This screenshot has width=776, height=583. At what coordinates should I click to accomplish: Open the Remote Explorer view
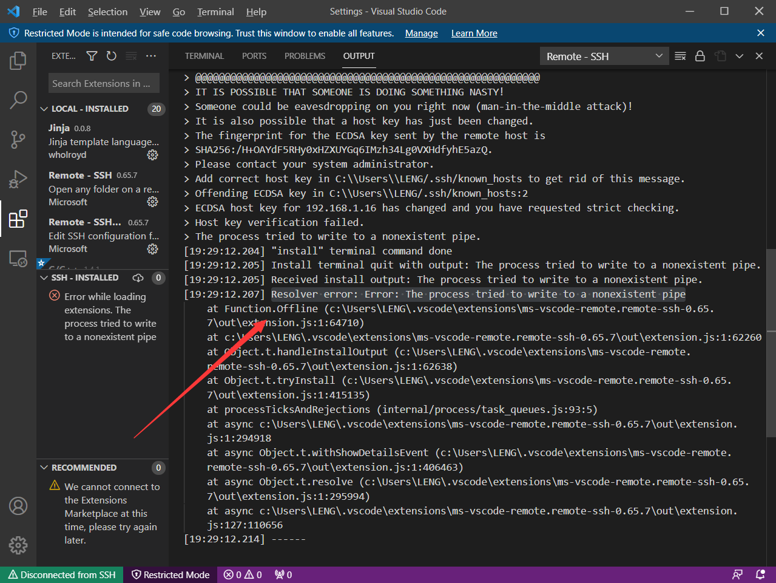[18, 257]
